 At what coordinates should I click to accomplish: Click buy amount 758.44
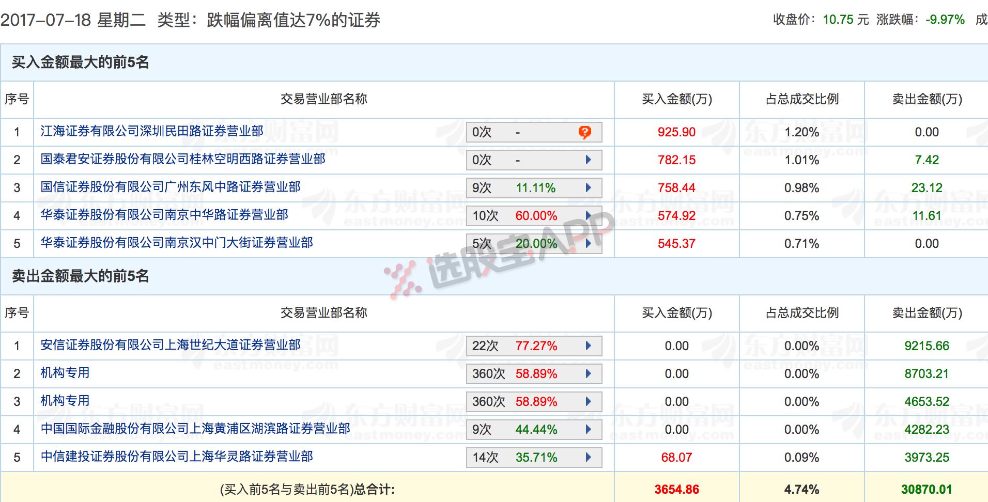pos(676,188)
